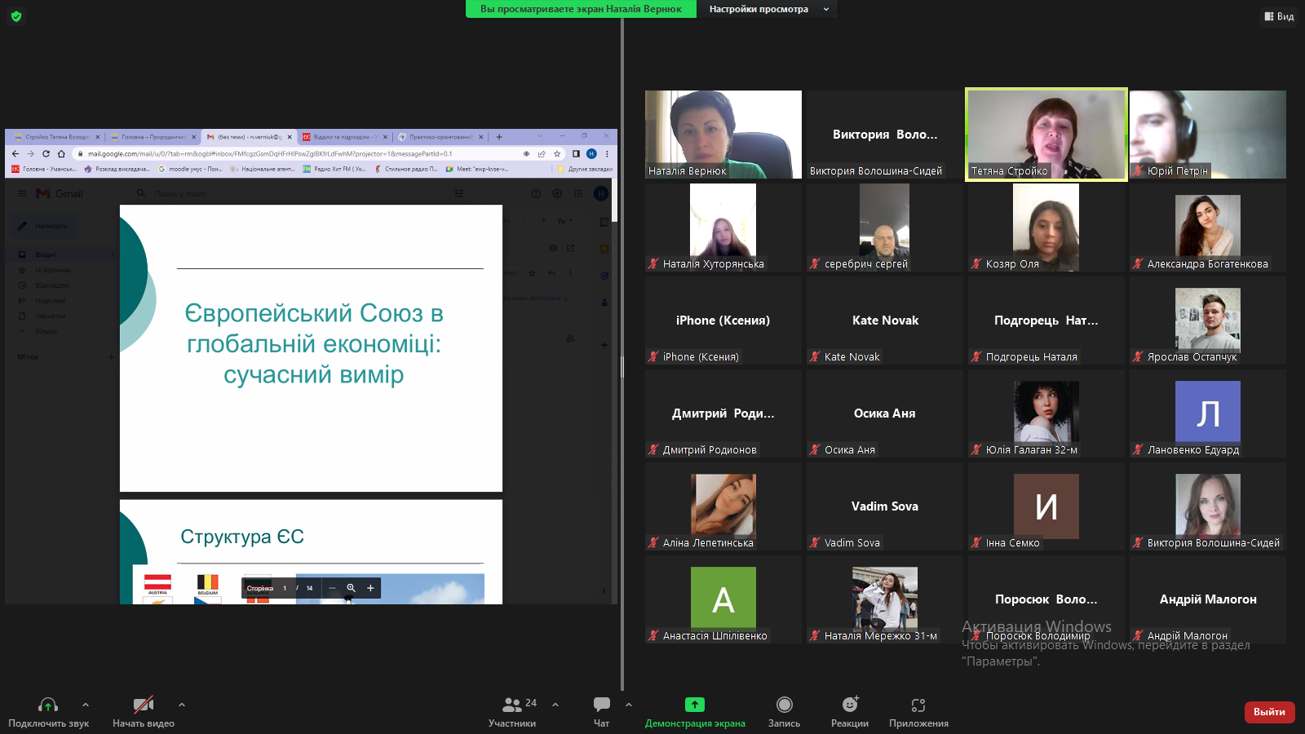Toggle audio with Подключить звук
This screenshot has width=1305, height=734.
coord(48,711)
